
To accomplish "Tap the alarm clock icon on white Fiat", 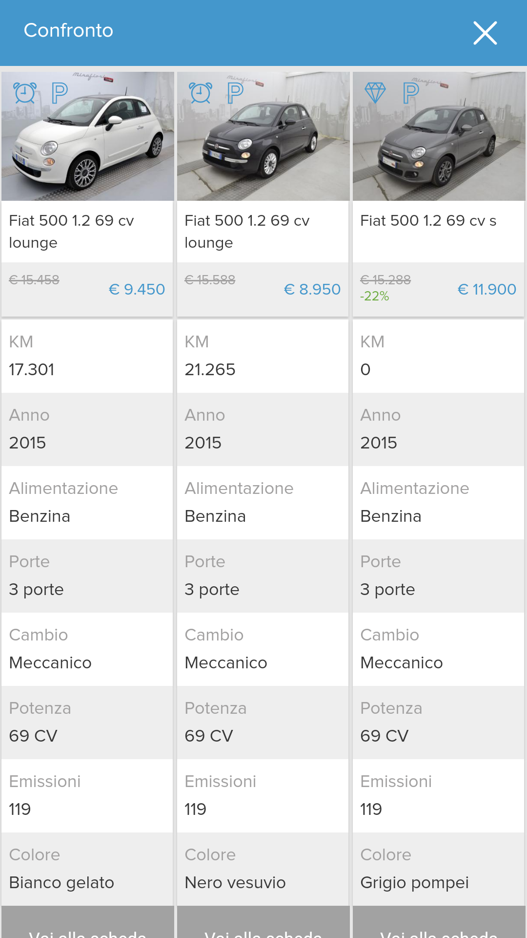I will coord(25,93).
